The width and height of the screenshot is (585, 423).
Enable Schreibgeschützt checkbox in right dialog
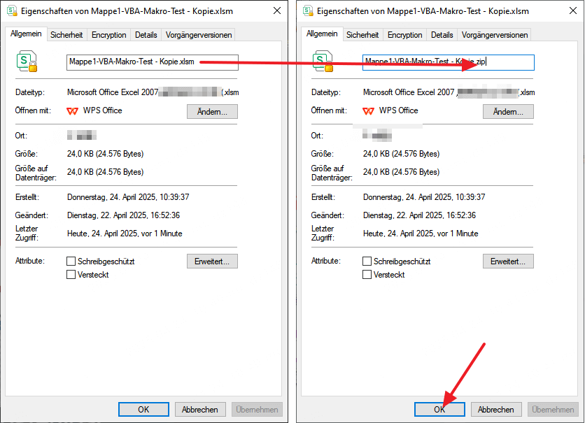coord(367,261)
